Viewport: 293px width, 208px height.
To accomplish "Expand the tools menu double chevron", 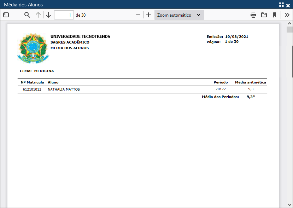I will click(x=287, y=15).
